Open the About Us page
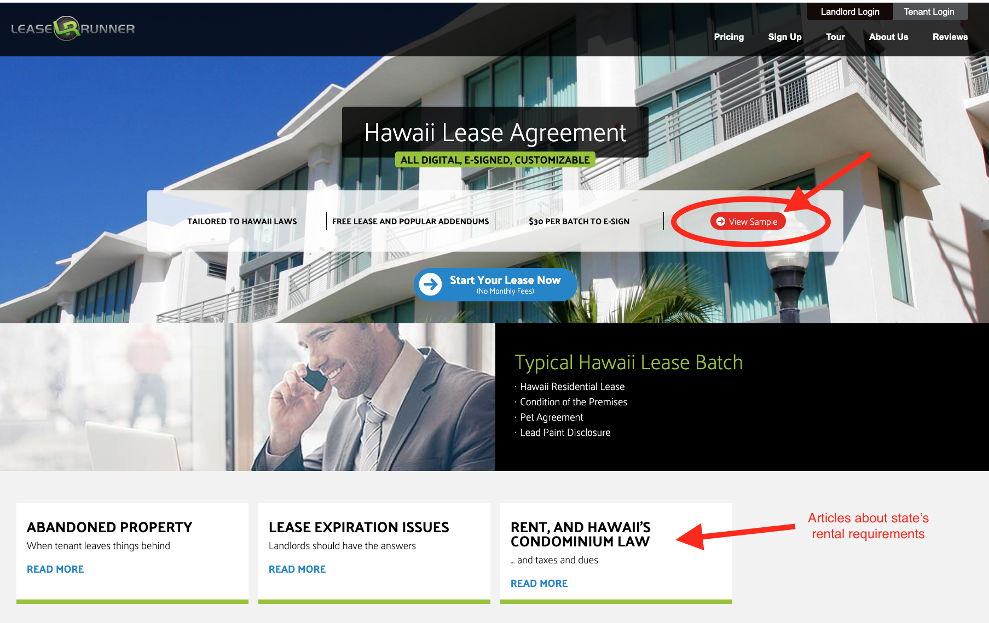989x623 pixels. tap(888, 37)
